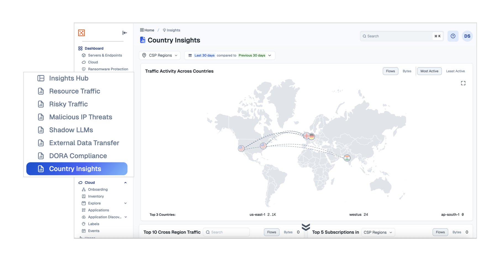Click the Labels tag icon
The height and width of the screenshot is (257, 495).
click(x=84, y=224)
